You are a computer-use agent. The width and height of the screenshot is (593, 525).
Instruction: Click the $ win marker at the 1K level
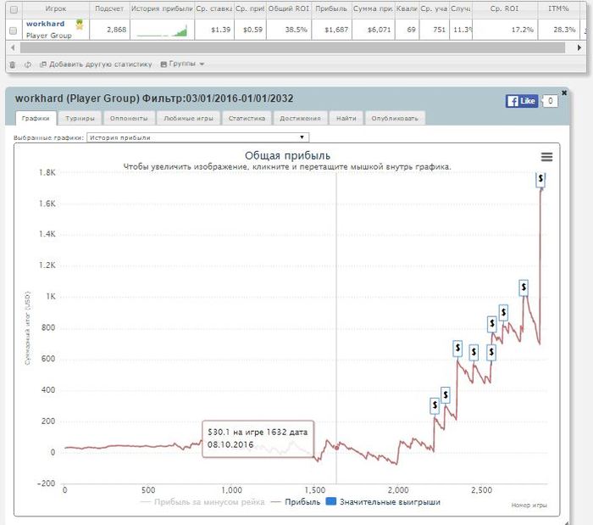pyautogui.click(x=524, y=288)
